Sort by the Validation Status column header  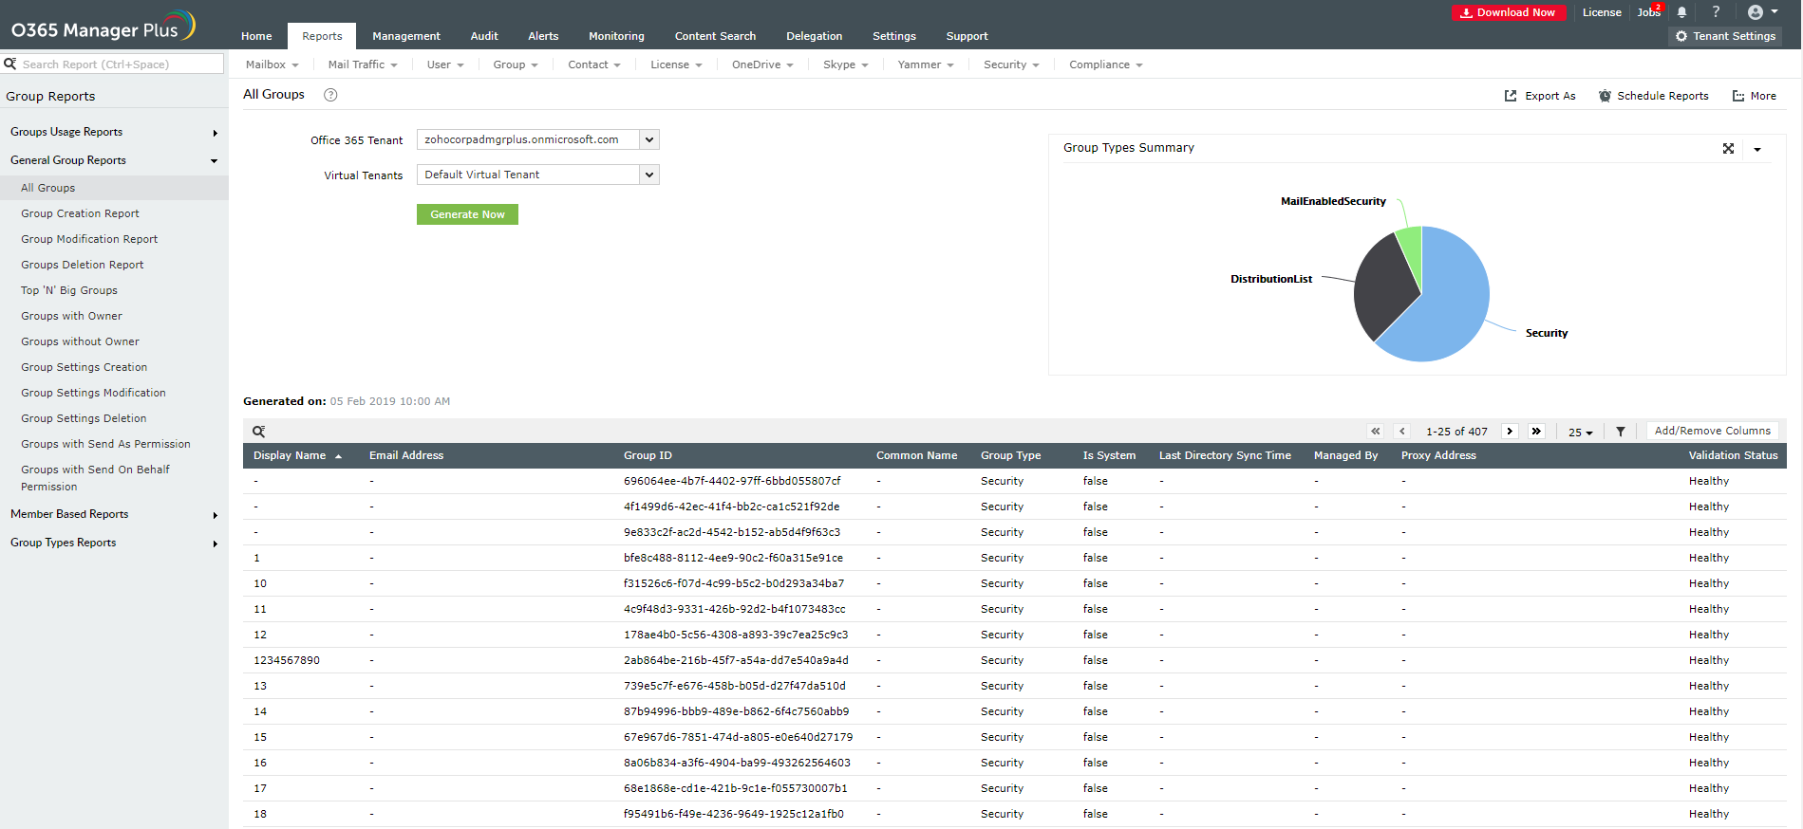coord(1733,456)
